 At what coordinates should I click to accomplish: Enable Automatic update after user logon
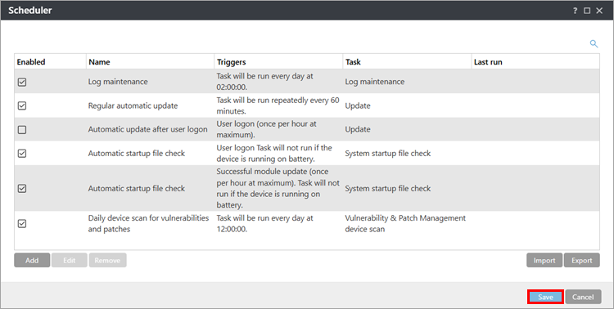point(22,129)
